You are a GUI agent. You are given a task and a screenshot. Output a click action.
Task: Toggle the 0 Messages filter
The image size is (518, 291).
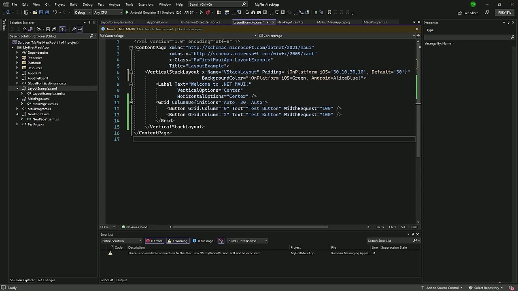(x=204, y=241)
